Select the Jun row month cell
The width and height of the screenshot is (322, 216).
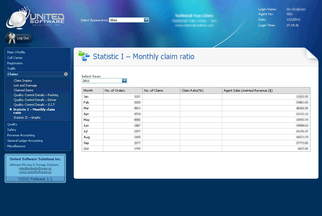[92, 125]
